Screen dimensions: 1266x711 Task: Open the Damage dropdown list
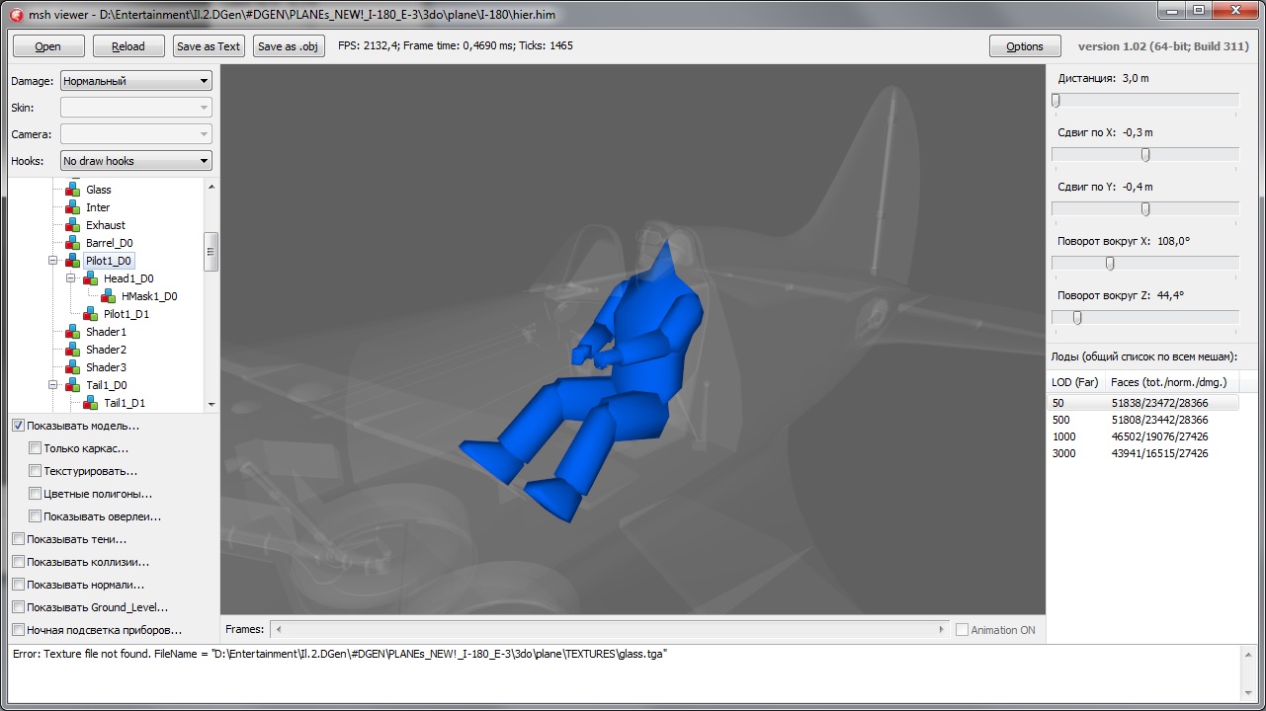pos(136,81)
